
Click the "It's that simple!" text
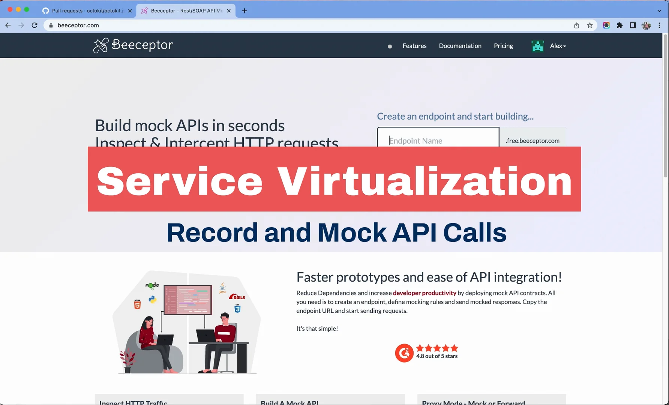click(x=317, y=328)
